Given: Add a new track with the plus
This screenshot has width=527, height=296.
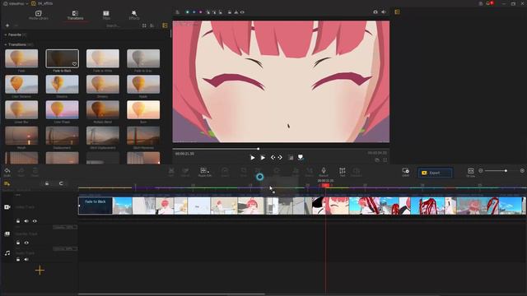Looking at the screenshot, I should pos(40,271).
